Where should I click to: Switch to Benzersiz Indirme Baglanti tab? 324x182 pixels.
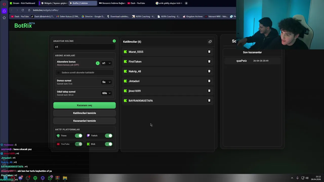[x=112, y=3]
